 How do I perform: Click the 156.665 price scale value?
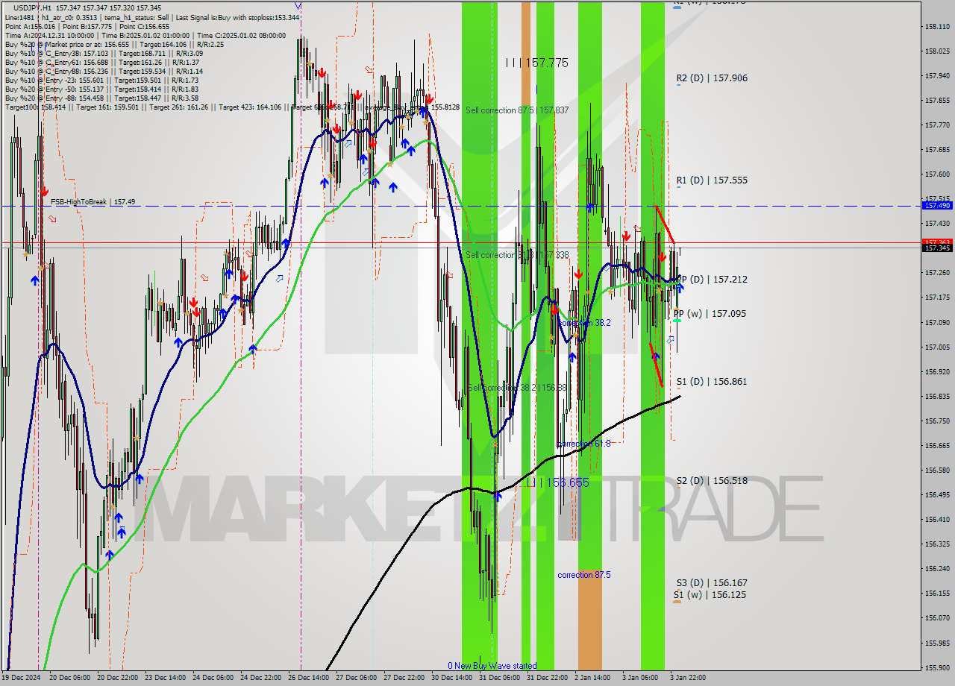[x=936, y=446]
